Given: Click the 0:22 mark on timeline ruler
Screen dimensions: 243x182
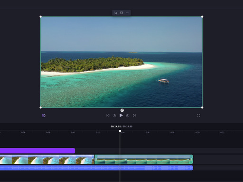Looking at the screenshot, I should (222, 132).
